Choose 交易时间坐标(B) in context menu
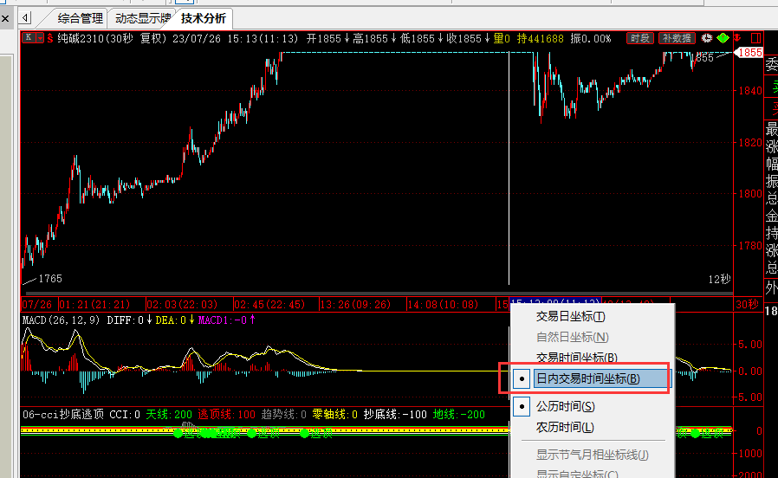This screenshot has height=478, width=778. [576, 358]
